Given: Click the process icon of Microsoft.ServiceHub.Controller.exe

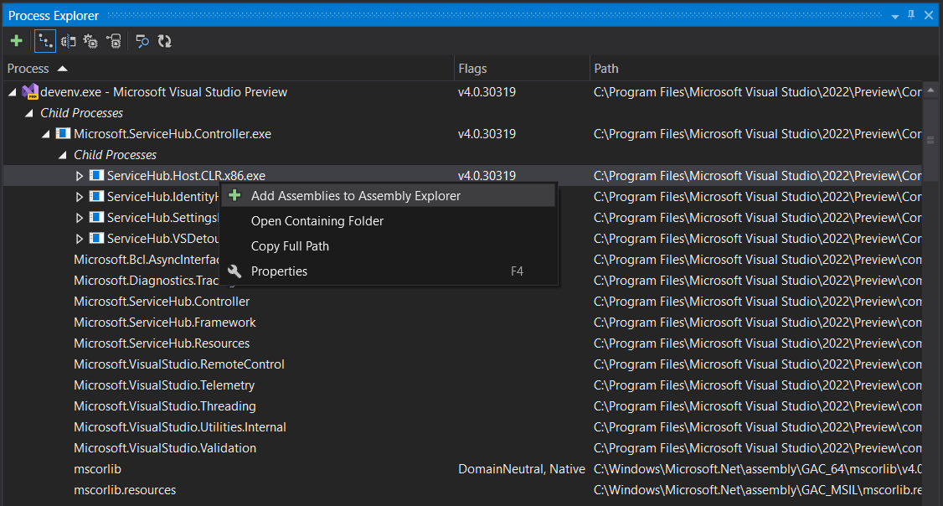Looking at the screenshot, I should click(x=63, y=133).
